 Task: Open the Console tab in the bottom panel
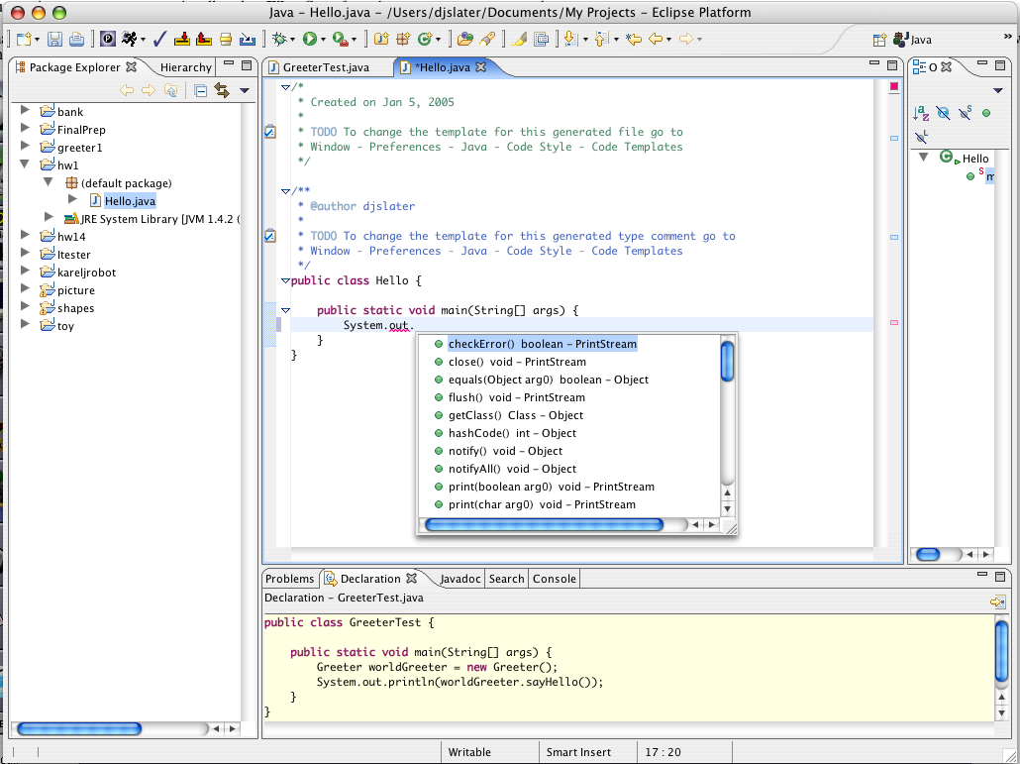(x=554, y=578)
